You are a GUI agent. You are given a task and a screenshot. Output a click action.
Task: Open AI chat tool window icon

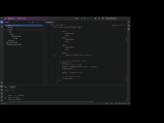point(129,26)
